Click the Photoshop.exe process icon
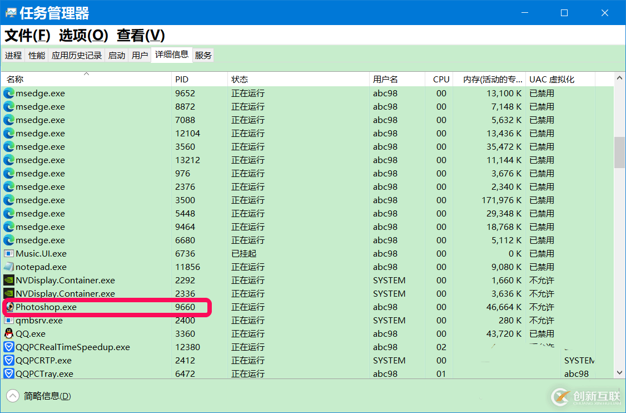The image size is (626, 413). pos(9,307)
